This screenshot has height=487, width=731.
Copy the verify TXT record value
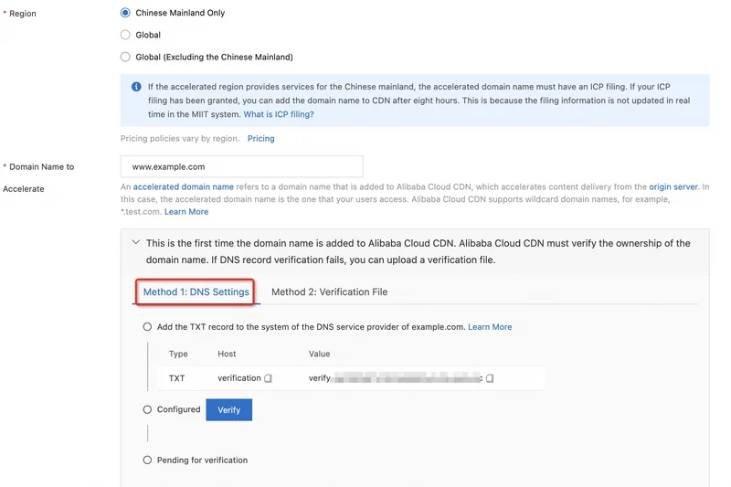(x=490, y=378)
